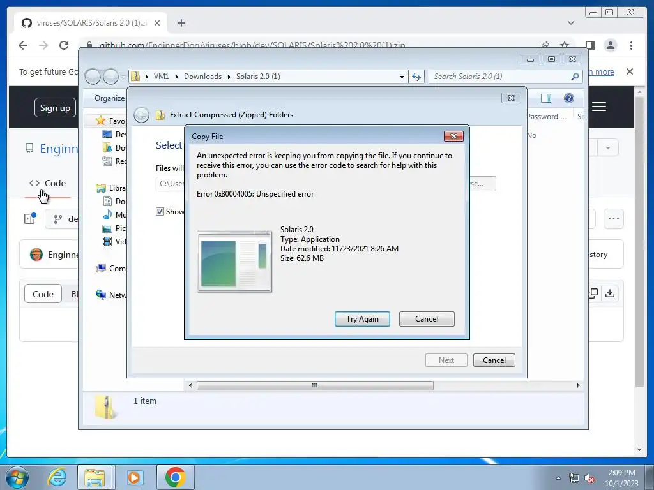This screenshot has height=490, width=654.
Task: Click the Next button in extract wizard
Action: [446, 360]
